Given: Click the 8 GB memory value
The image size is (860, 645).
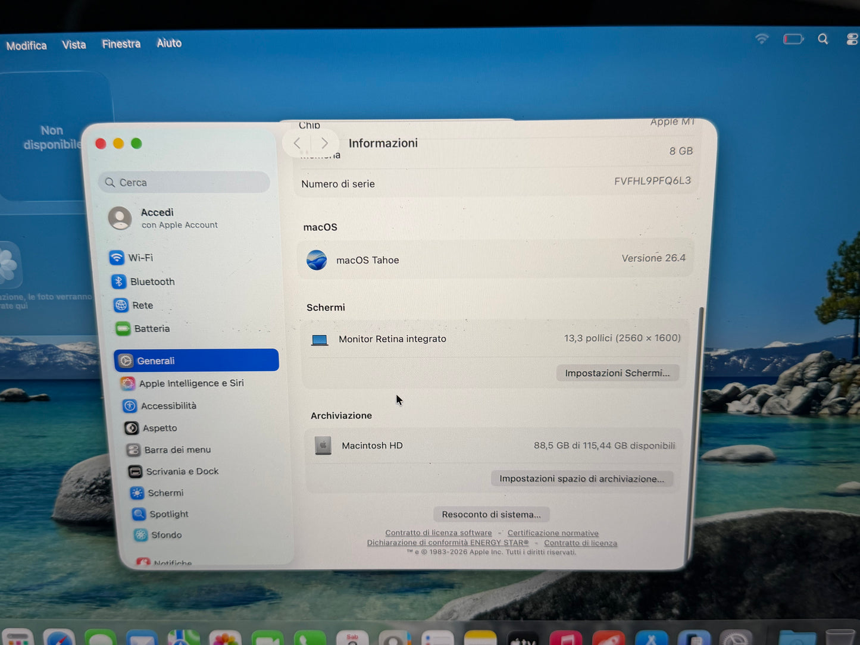Looking at the screenshot, I should tap(681, 151).
